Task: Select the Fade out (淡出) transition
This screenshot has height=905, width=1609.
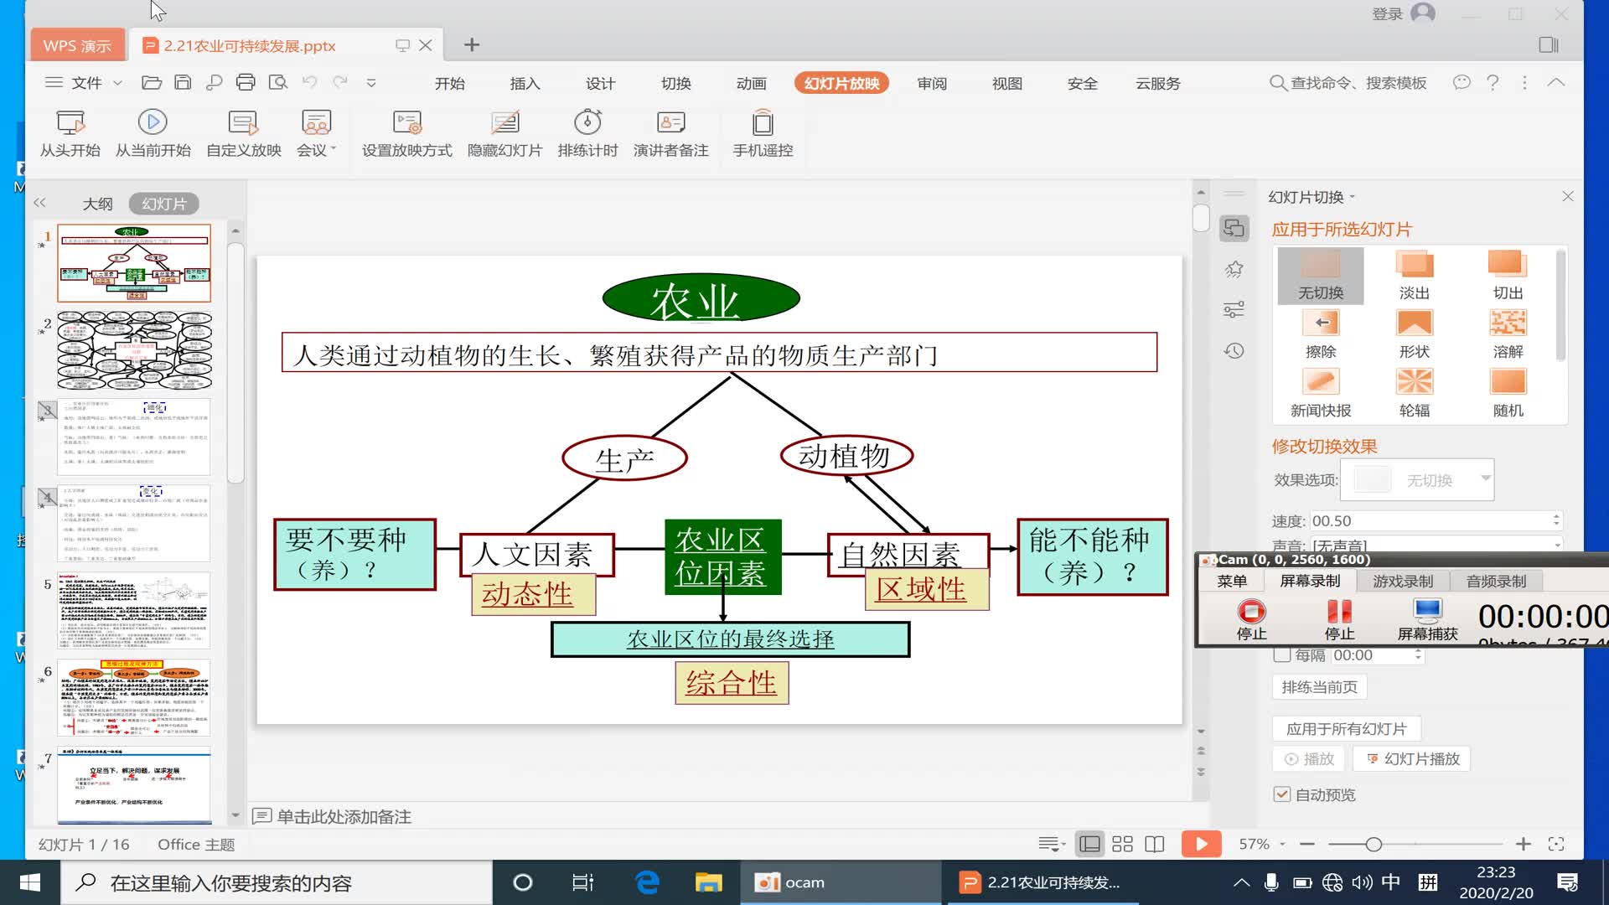Action: coord(1415,276)
